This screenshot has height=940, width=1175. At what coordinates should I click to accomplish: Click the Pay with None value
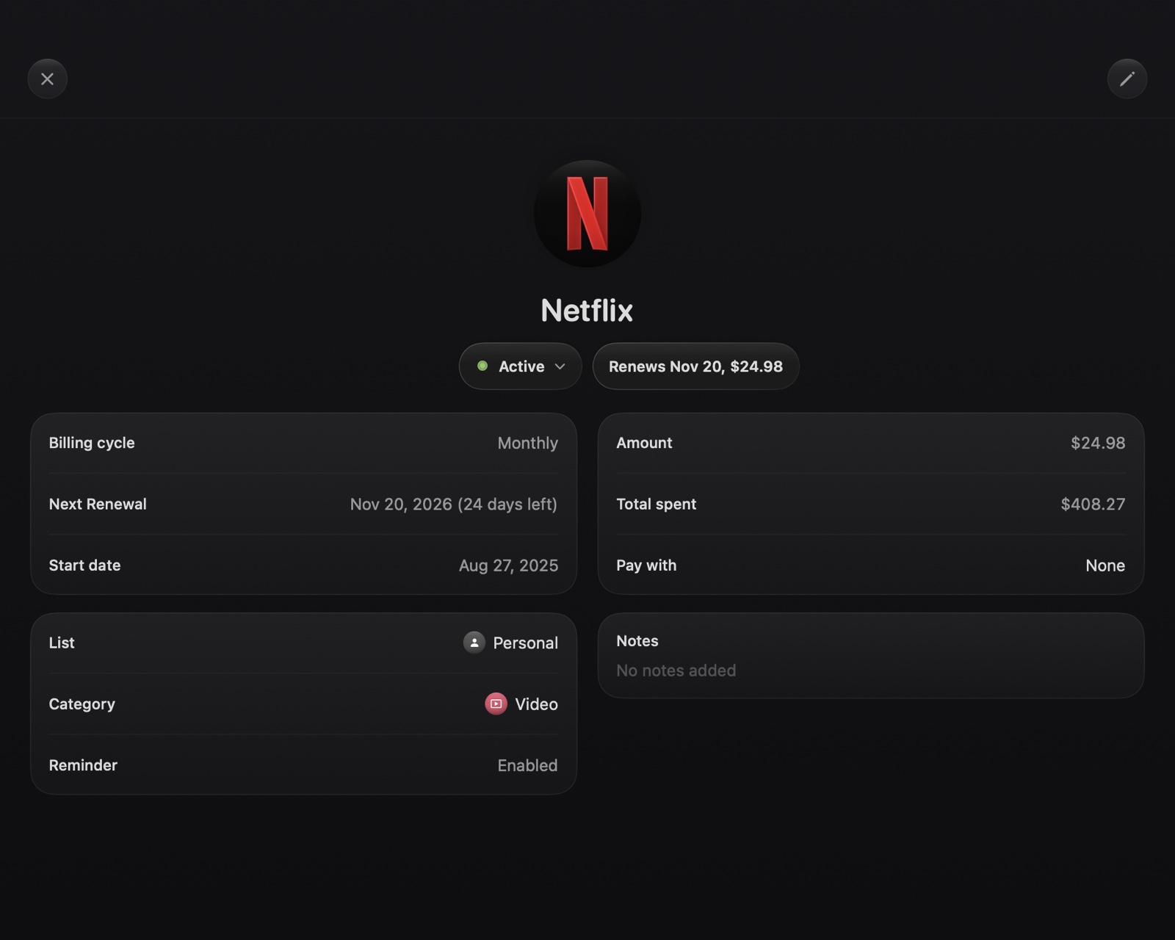(1105, 565)
